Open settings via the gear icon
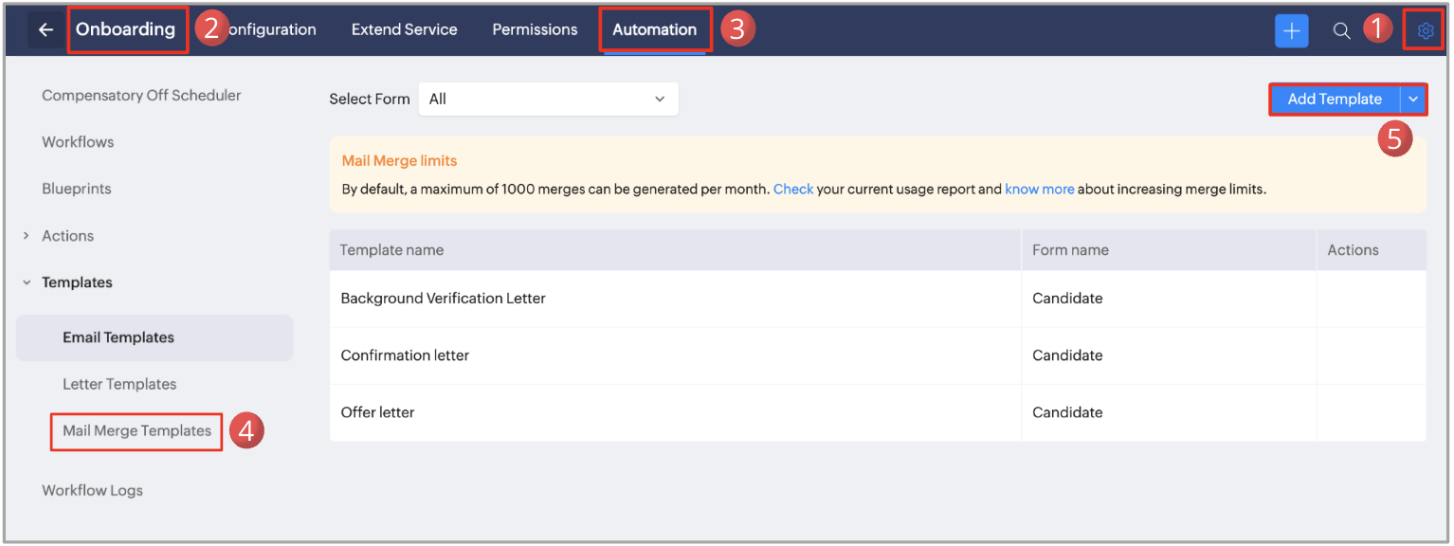 [1425, 30]
